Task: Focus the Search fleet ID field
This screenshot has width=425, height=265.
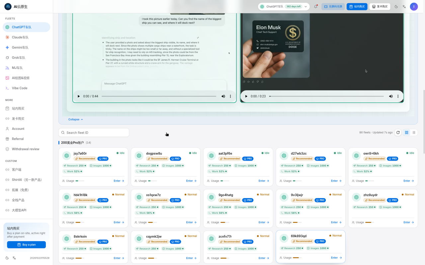Action: coord(94,132)
